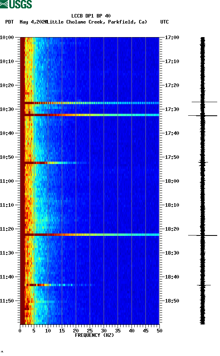
Task: Click the 50 Hz frequency tick label
Action: [159, 331]
